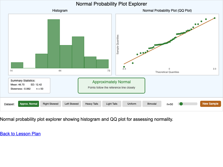
Task: Choose the Left Skewed distribution
Action: [x=71, y=104]
